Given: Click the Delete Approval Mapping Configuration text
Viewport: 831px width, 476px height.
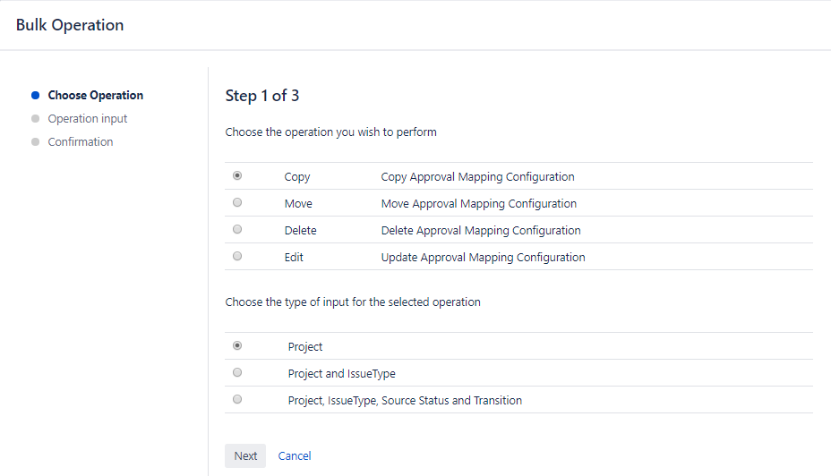Looking at the screenshot, I should point(480,231).
